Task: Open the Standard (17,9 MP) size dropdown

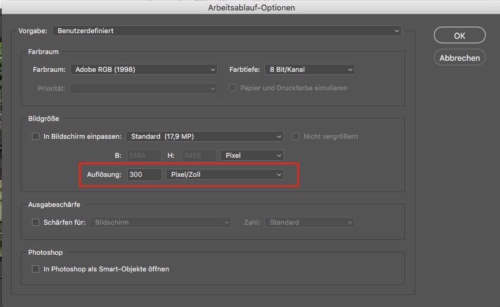Action: [204, 136]
